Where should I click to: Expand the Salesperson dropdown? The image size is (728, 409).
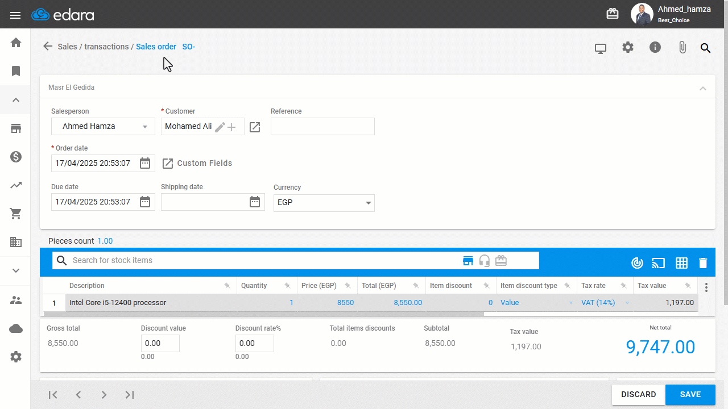coord(103,126)
